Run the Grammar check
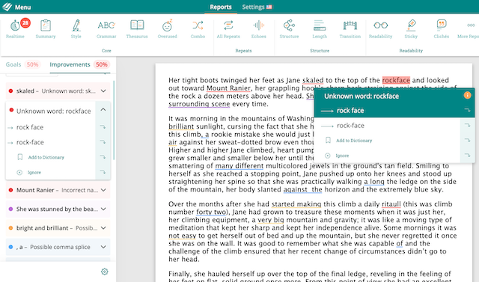 point(106,28)
